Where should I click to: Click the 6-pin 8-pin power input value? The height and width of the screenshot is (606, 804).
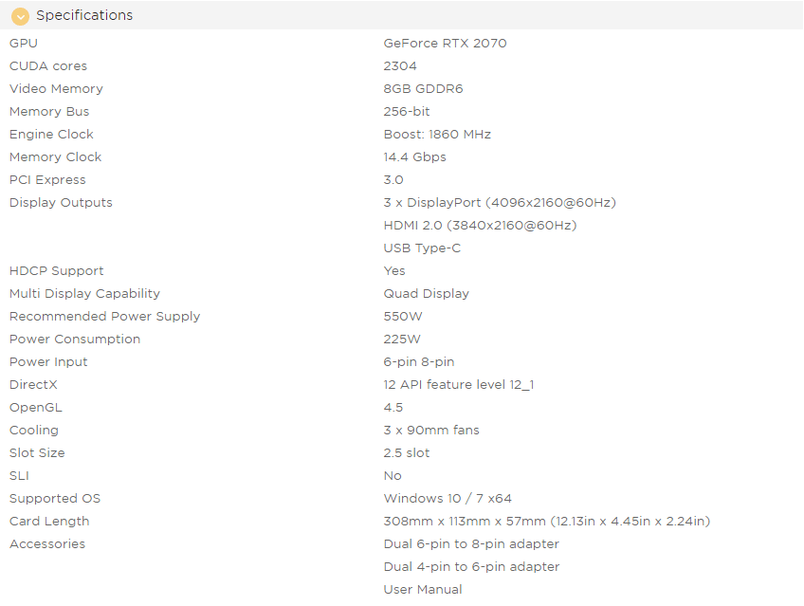pos(419,362)
